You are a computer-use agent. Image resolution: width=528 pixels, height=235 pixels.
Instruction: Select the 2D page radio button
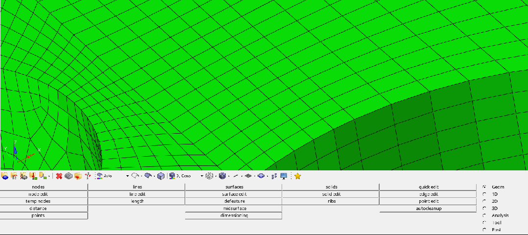pos(484,201)
